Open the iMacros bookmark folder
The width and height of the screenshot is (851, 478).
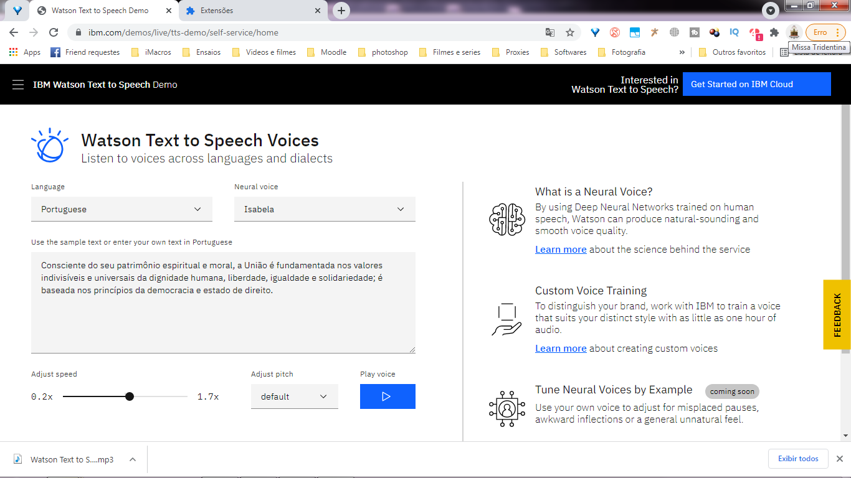[151, 52]
